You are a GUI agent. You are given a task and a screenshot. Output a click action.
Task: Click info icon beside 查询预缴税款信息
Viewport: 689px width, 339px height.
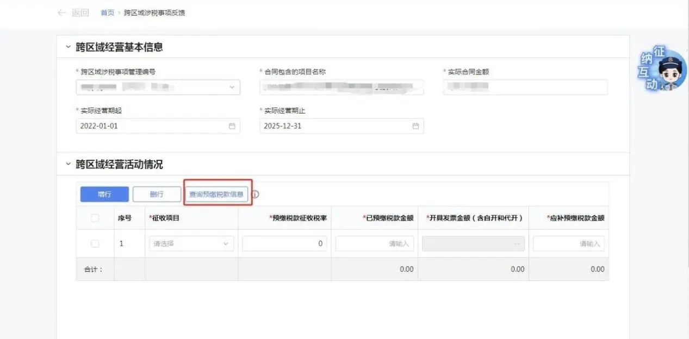[256, 194]
